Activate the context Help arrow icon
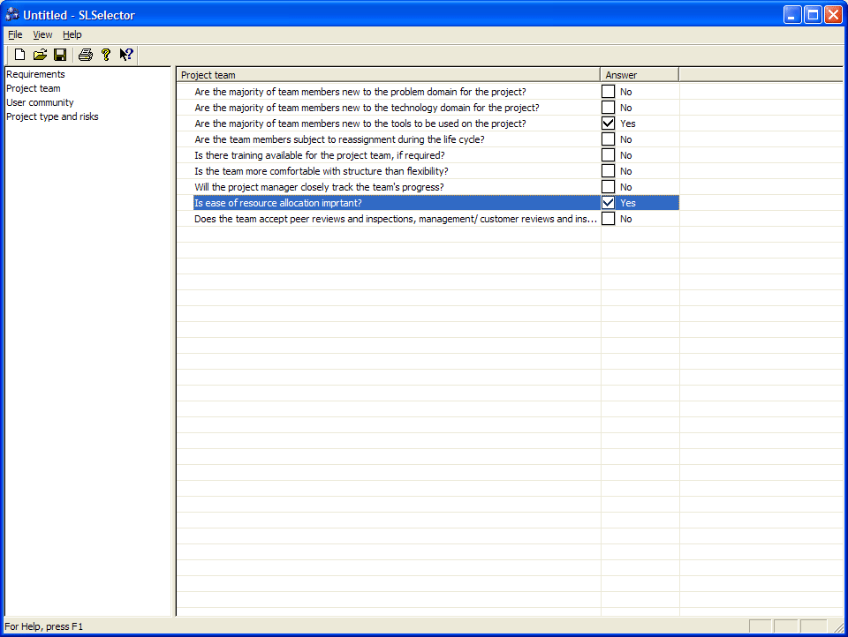This screenshot has width=848, height=637. [126, 55]
